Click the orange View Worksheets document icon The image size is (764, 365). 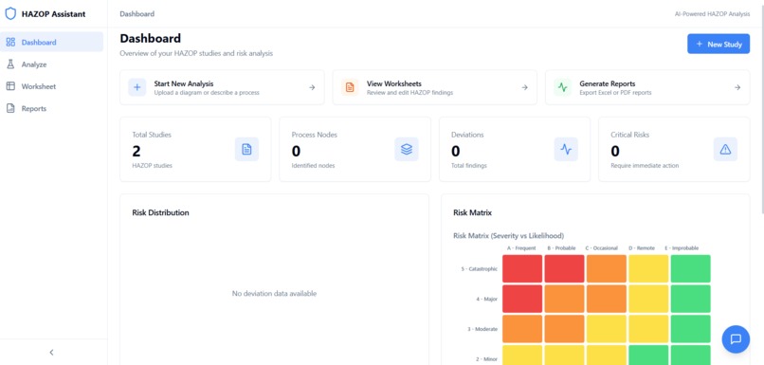tap(350, 87)
